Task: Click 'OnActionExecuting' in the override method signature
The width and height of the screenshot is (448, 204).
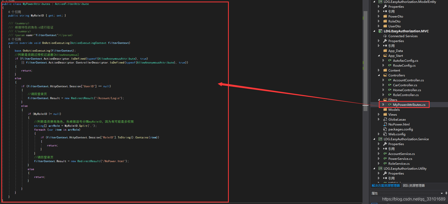Action: pyautogui.click(x=56, y=43)
